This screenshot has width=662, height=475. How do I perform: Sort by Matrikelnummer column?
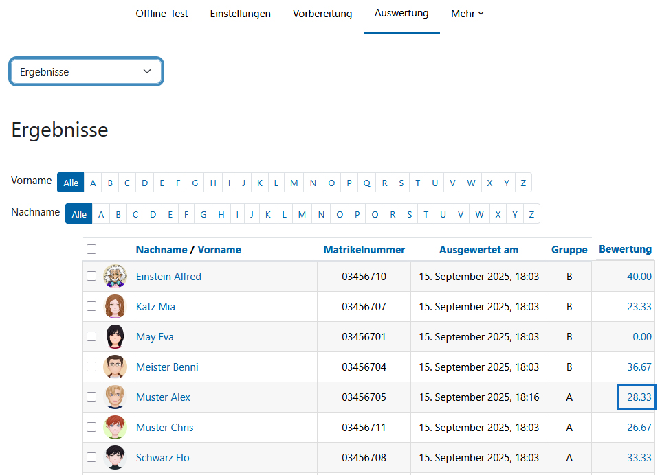coord(364,249)
